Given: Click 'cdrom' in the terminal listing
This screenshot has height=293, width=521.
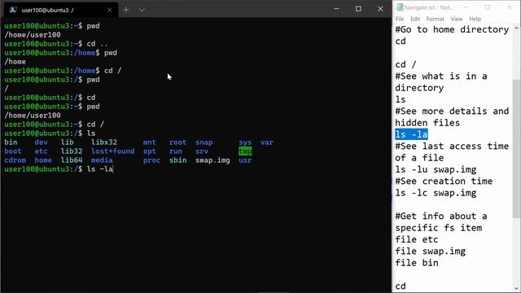Looking at the screenshot, I should pos(15,160).
